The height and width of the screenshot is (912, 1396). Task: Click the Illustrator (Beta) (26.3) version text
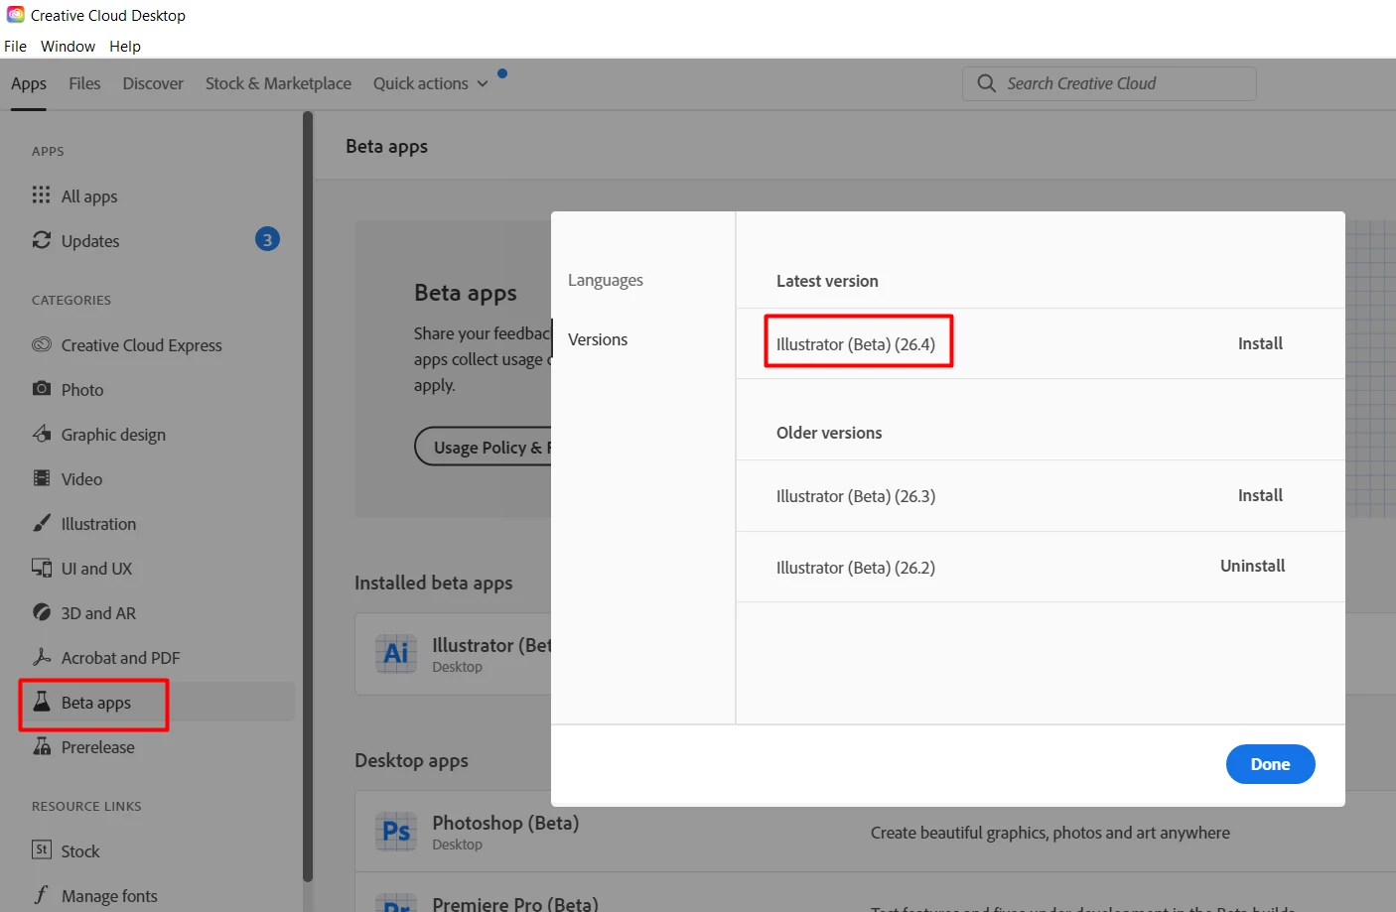856,496
